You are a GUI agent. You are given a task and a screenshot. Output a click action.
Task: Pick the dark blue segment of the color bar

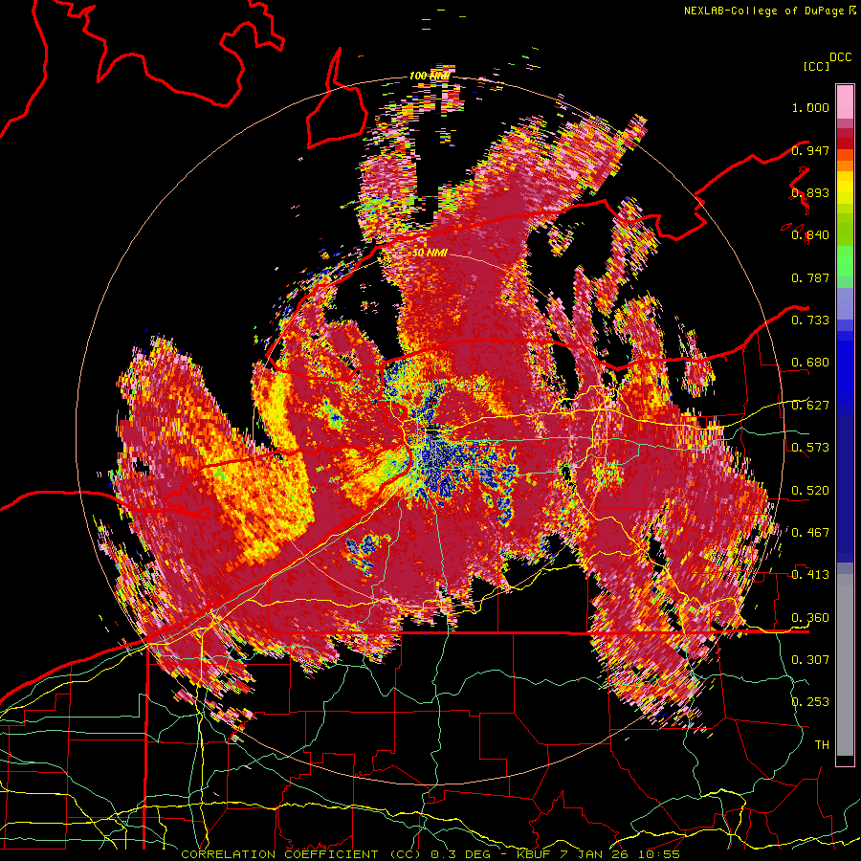tap(845, 489)
